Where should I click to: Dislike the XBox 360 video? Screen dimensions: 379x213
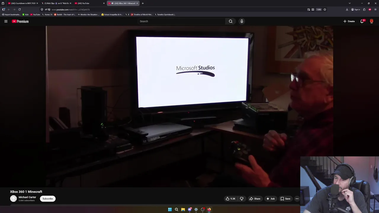[x=242, y=199]
